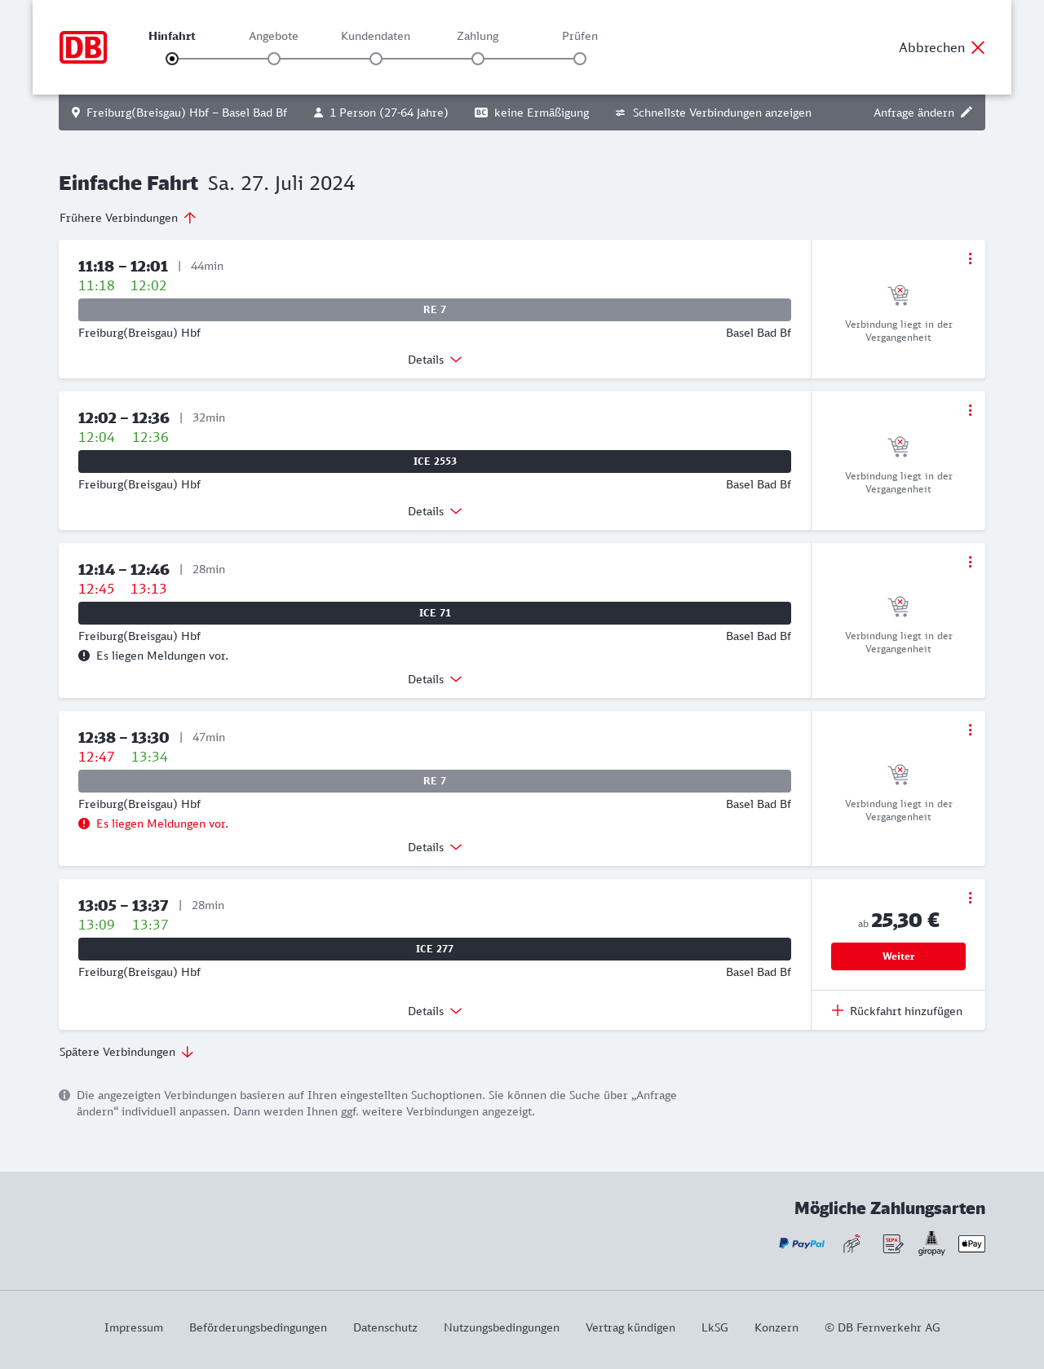1044x1369 pixels.
Task: Click the giropay payment icon
Action: 931,1243
